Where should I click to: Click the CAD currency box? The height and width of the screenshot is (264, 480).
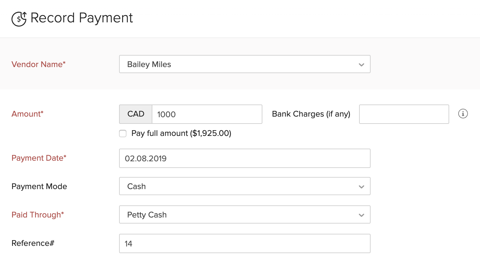tap(136, 114)
